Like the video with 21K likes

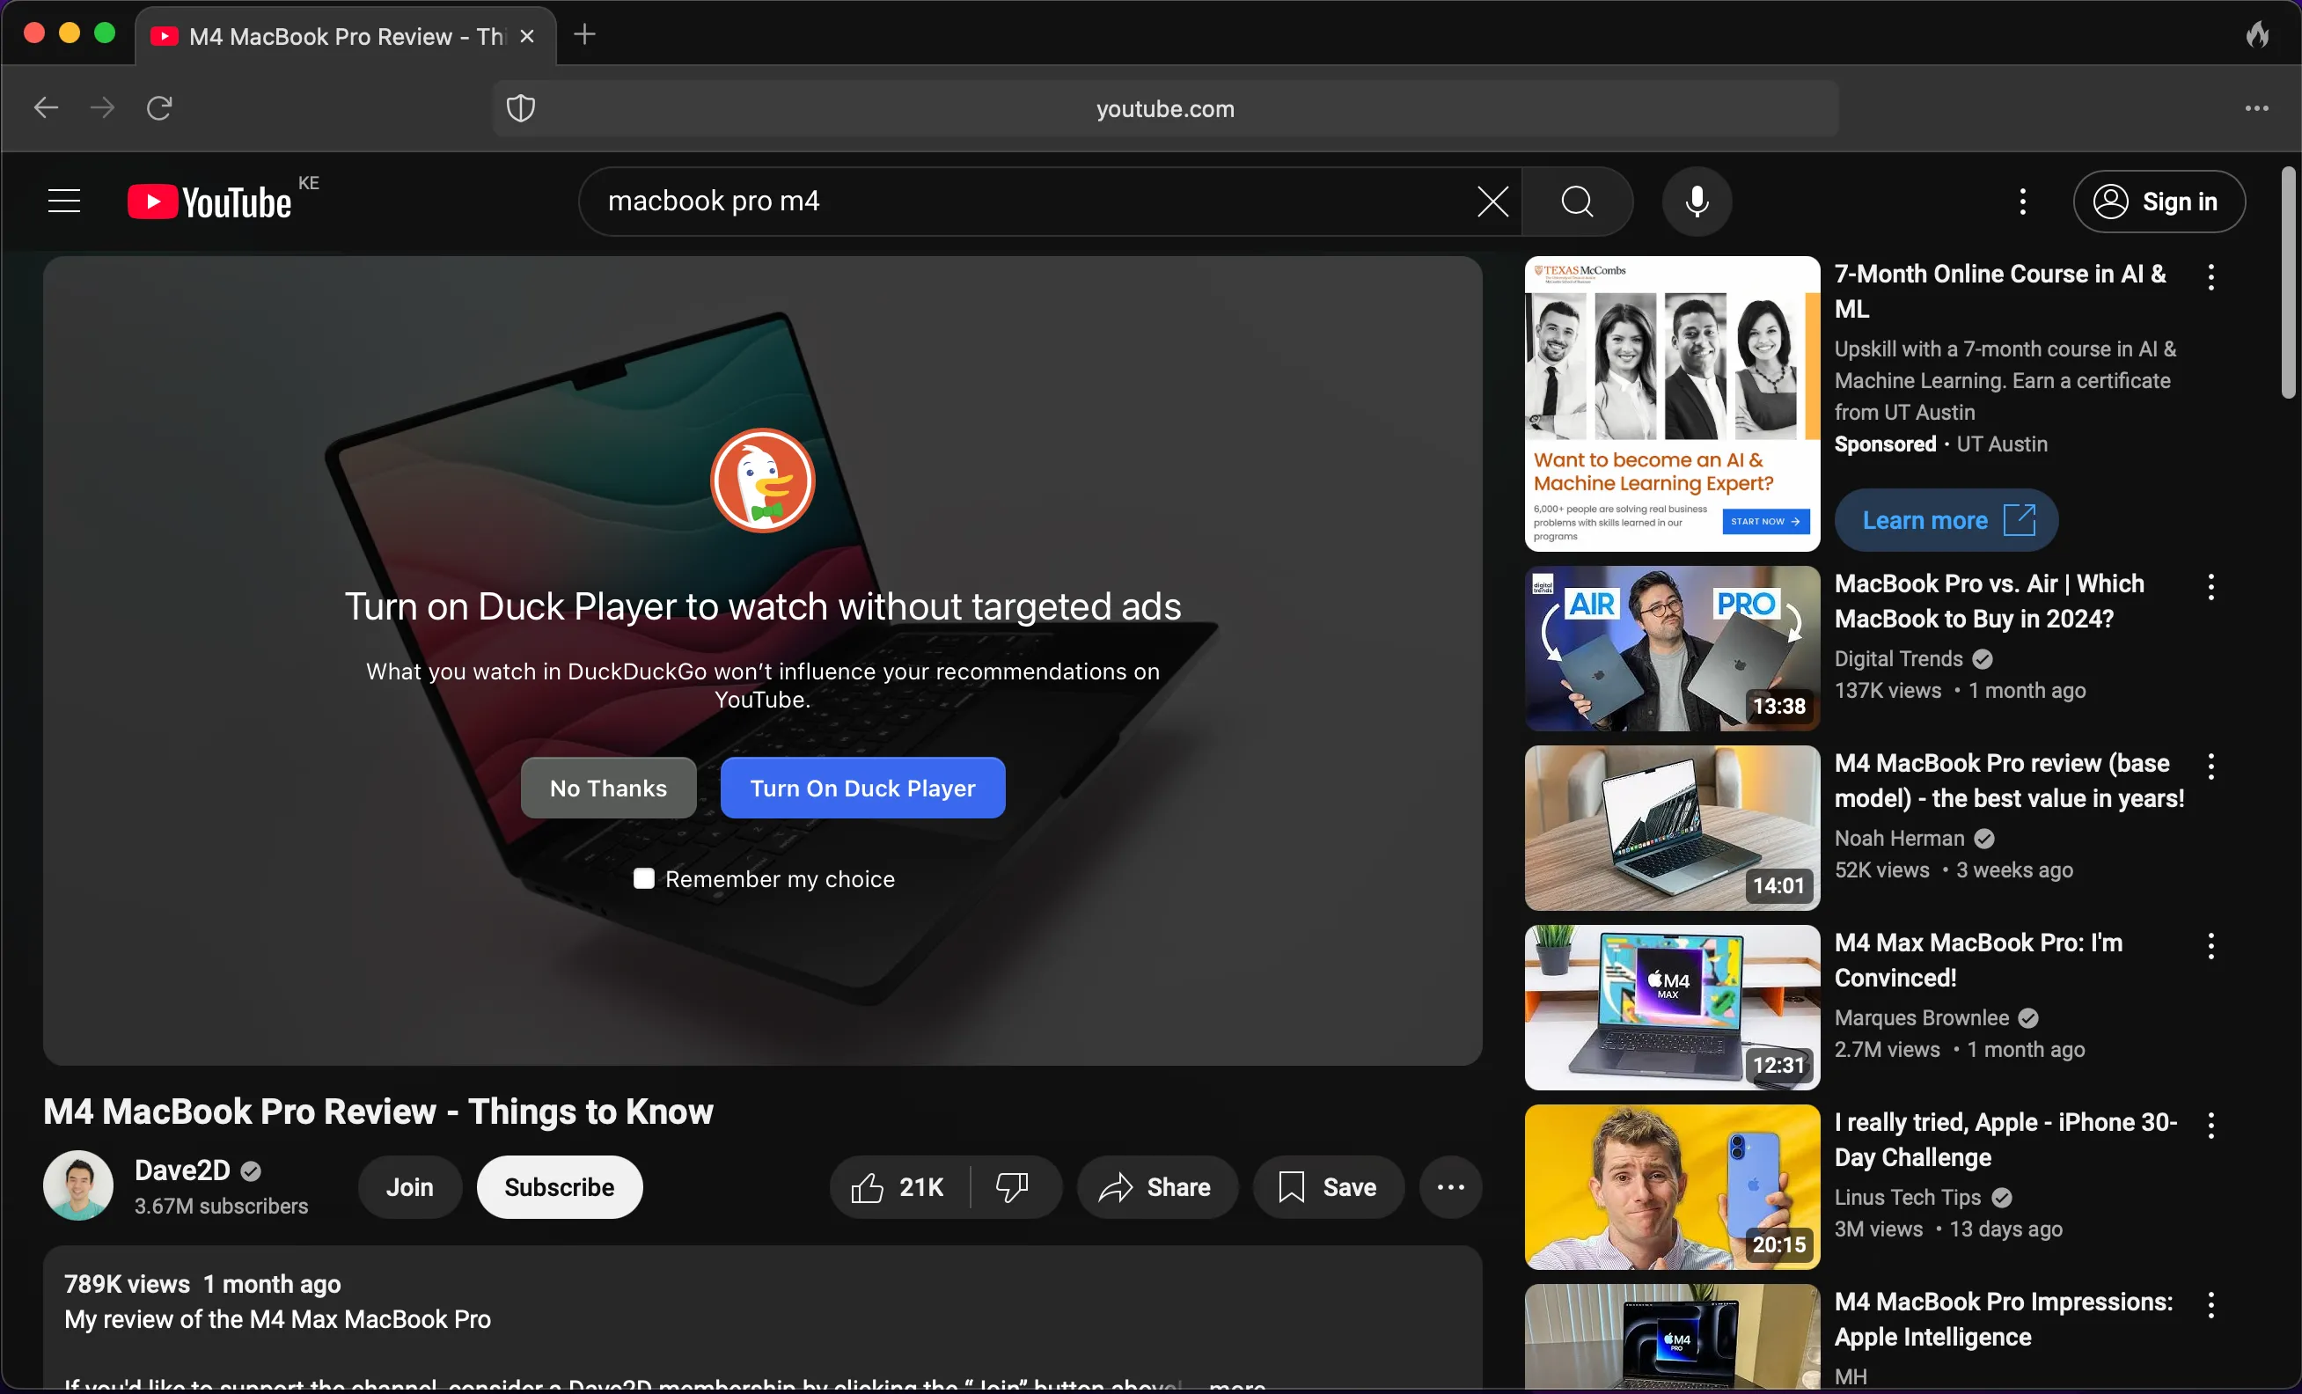pyautogui.click(x=898, y=1186)
